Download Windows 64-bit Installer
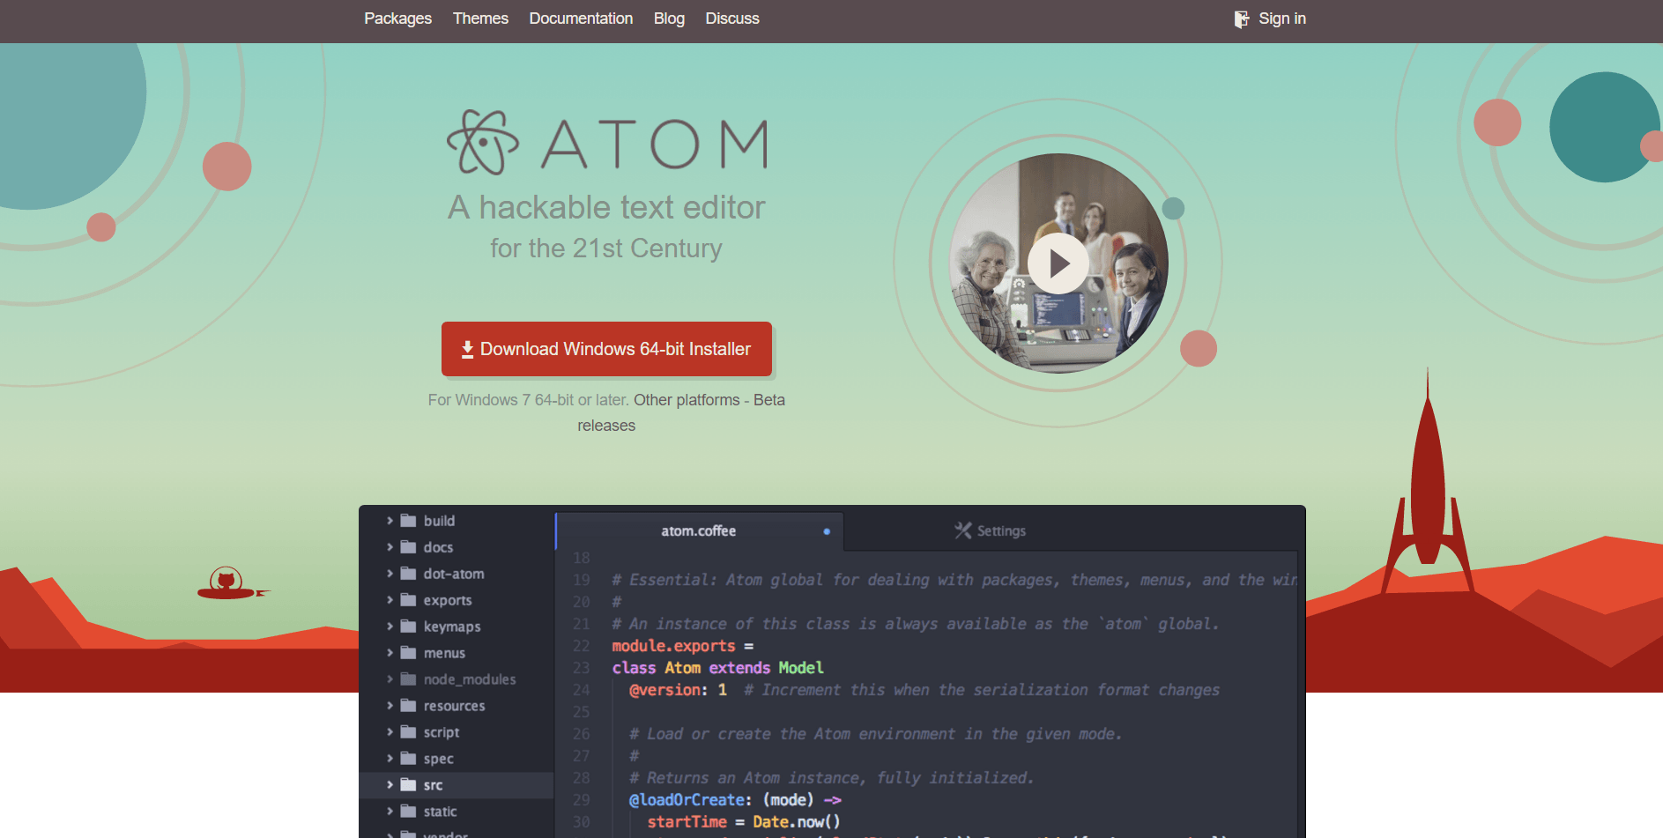Screen dimensions: 1663x838 (x=606, y=349)
